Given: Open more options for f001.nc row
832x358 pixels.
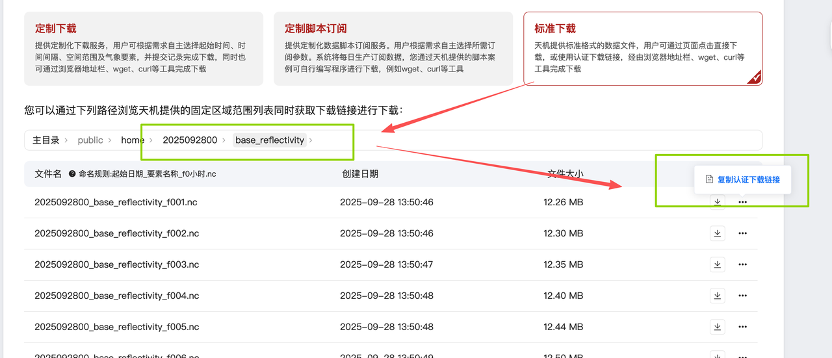Looking at the screenshot, I should (742, 202).
